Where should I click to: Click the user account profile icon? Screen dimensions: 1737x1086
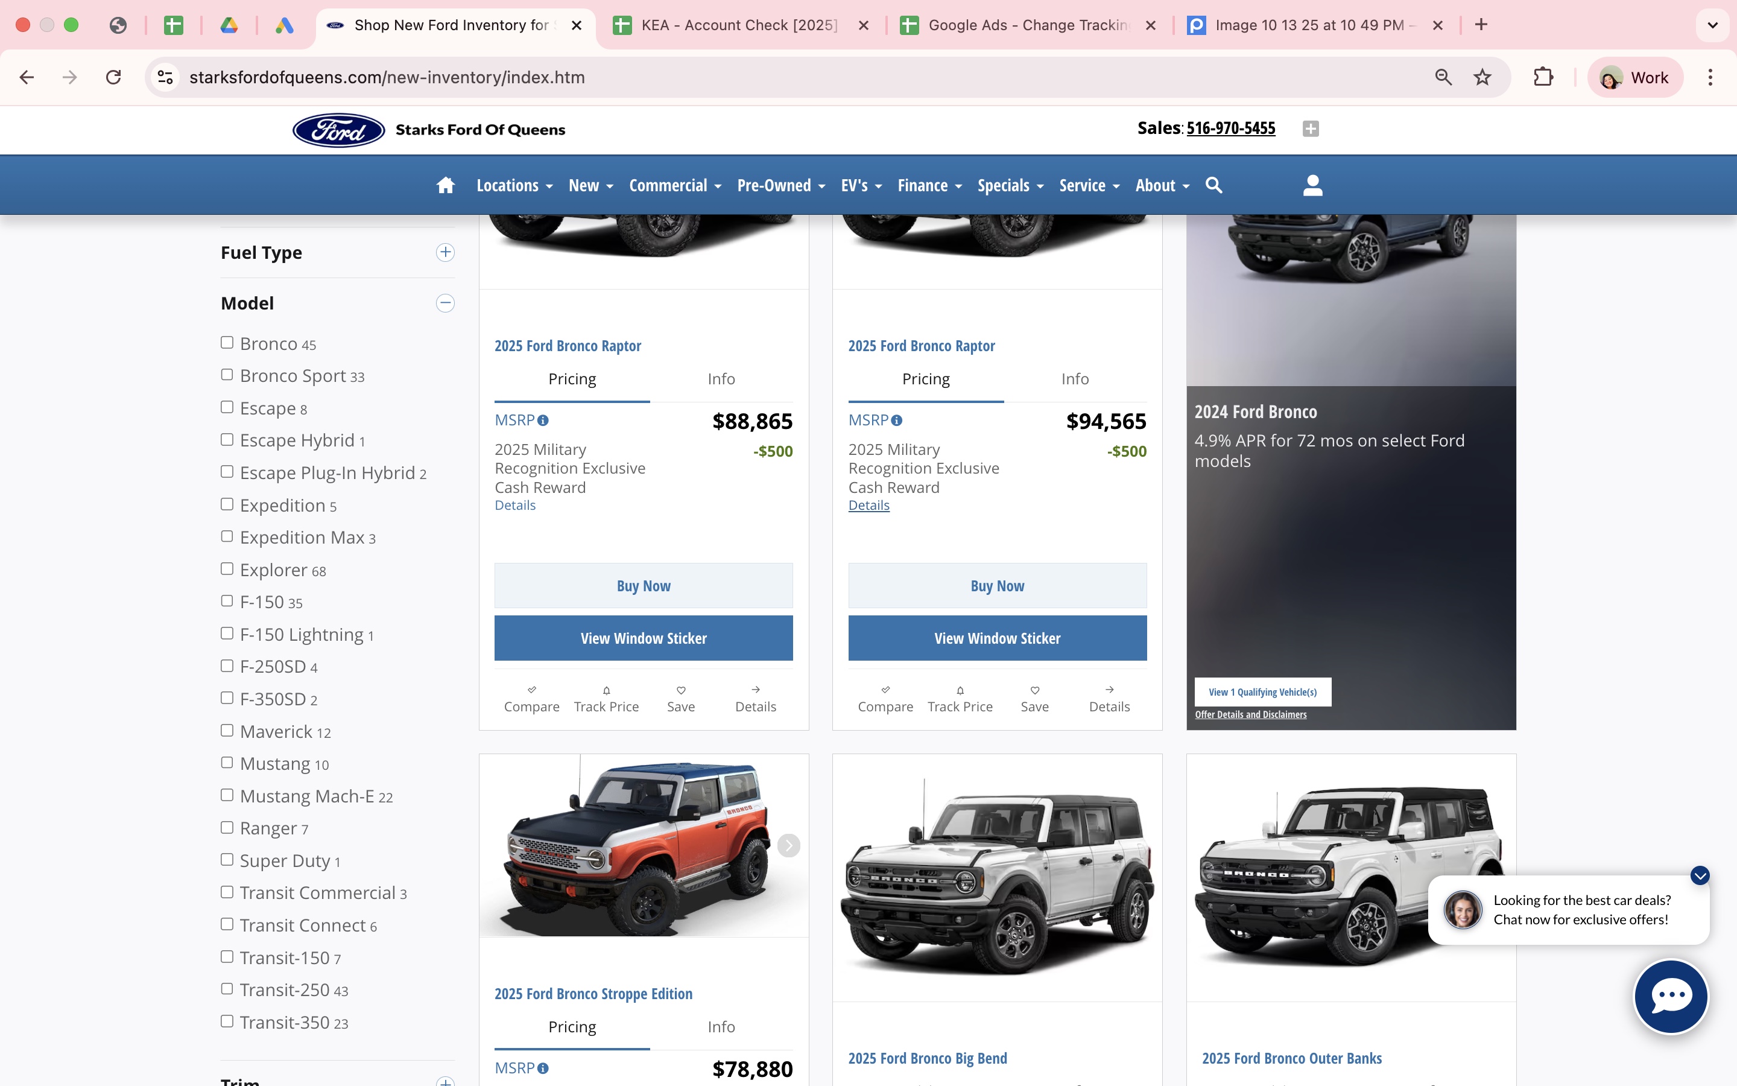1312,185
